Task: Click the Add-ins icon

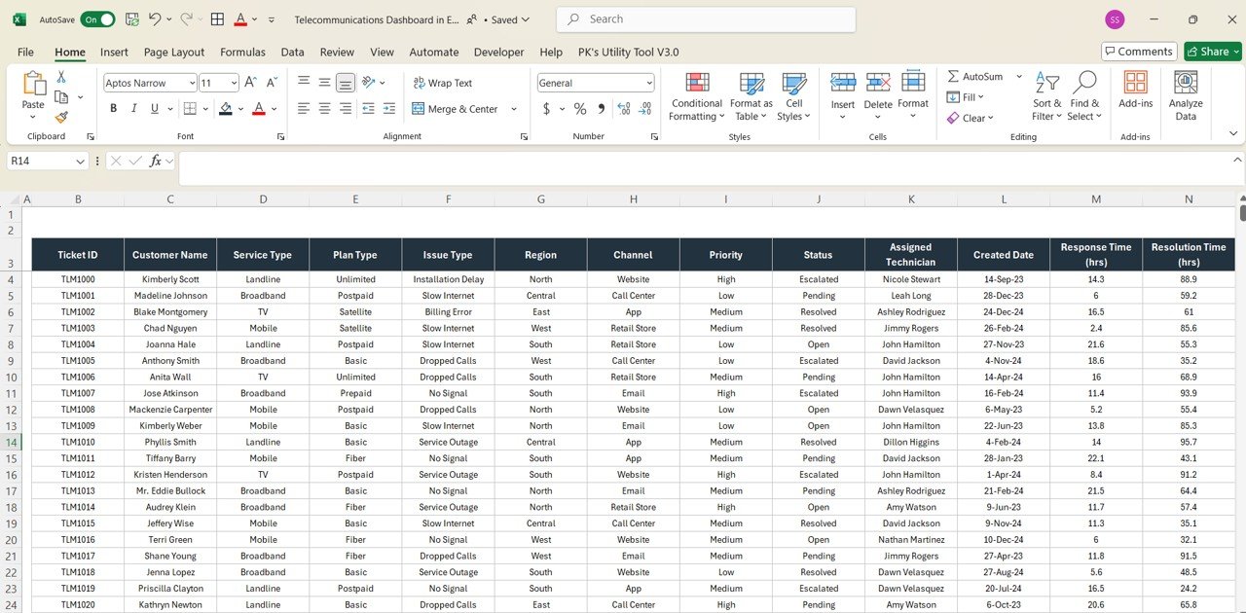Action: [x=1135, y=83]
